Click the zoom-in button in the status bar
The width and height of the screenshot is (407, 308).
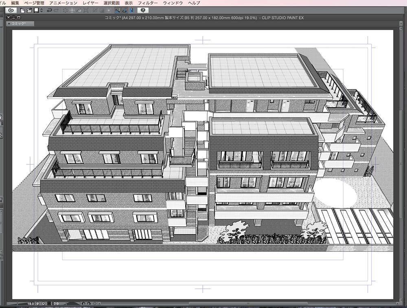(44, 304)
